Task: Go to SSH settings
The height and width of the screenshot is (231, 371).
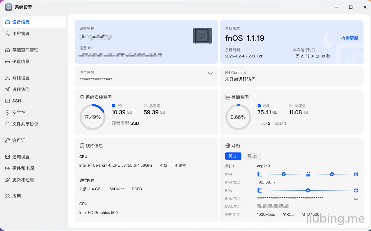Action: tap(16, 101)
